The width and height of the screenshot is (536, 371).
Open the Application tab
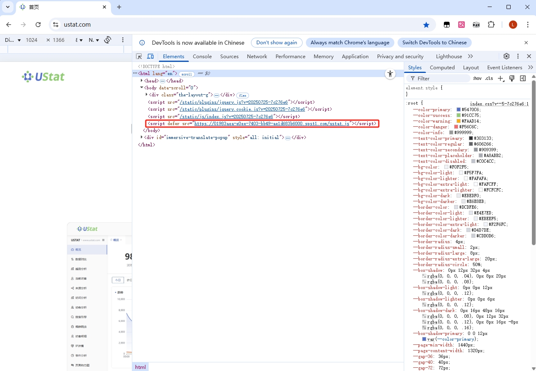pyautogui.click(x=355, y=56)
